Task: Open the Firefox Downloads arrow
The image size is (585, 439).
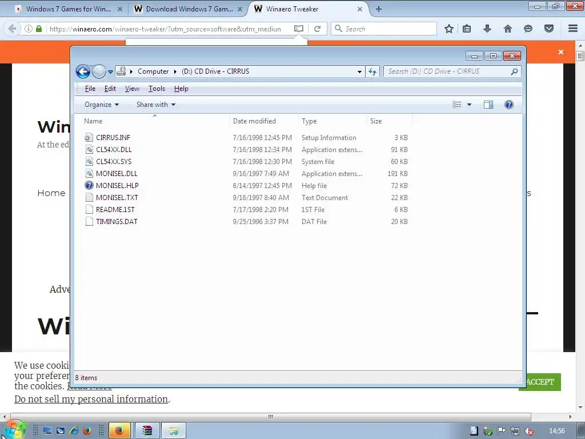Action: click(487, 29)
